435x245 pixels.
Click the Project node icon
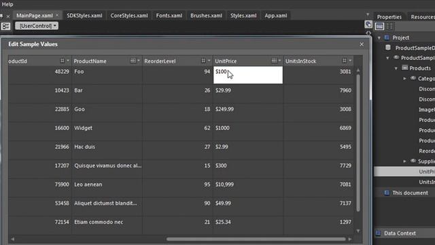(387, 37)
